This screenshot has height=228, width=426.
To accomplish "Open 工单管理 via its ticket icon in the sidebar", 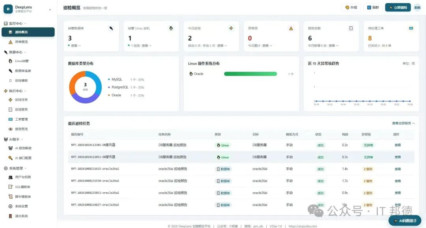I will click(10, 120).
